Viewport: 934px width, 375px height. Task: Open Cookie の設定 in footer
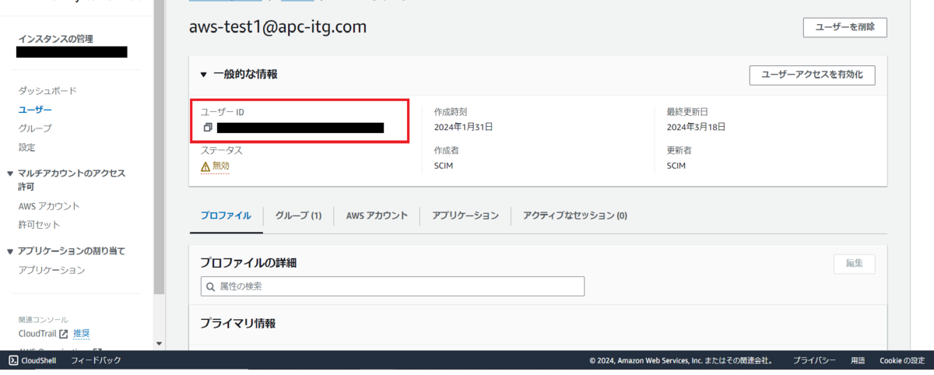[x=902, y=360]
